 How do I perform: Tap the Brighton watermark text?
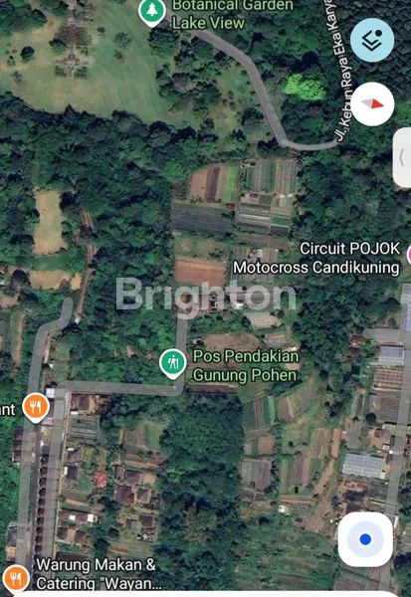pos(206,295)
